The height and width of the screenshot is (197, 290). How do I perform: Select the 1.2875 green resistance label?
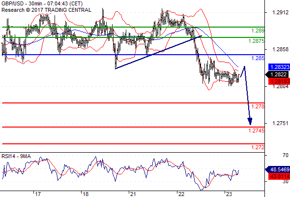click(256, 41)
